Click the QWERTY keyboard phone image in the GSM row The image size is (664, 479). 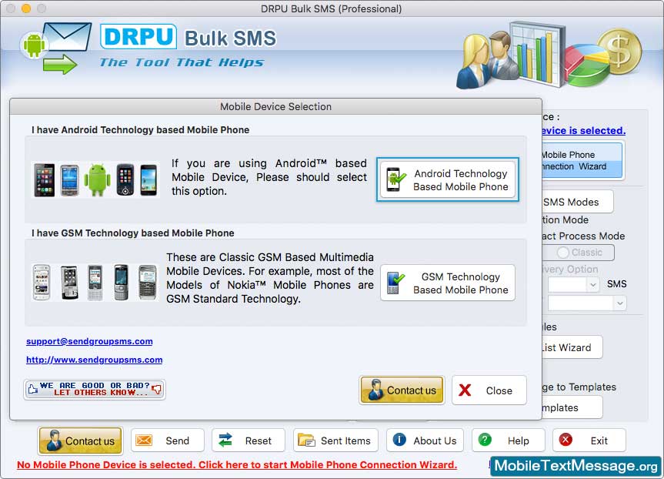click(x=148, y=283)
